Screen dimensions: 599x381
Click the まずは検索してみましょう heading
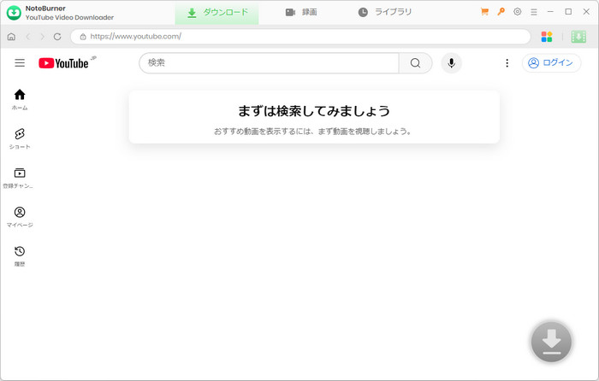click(x=314, y=111)
